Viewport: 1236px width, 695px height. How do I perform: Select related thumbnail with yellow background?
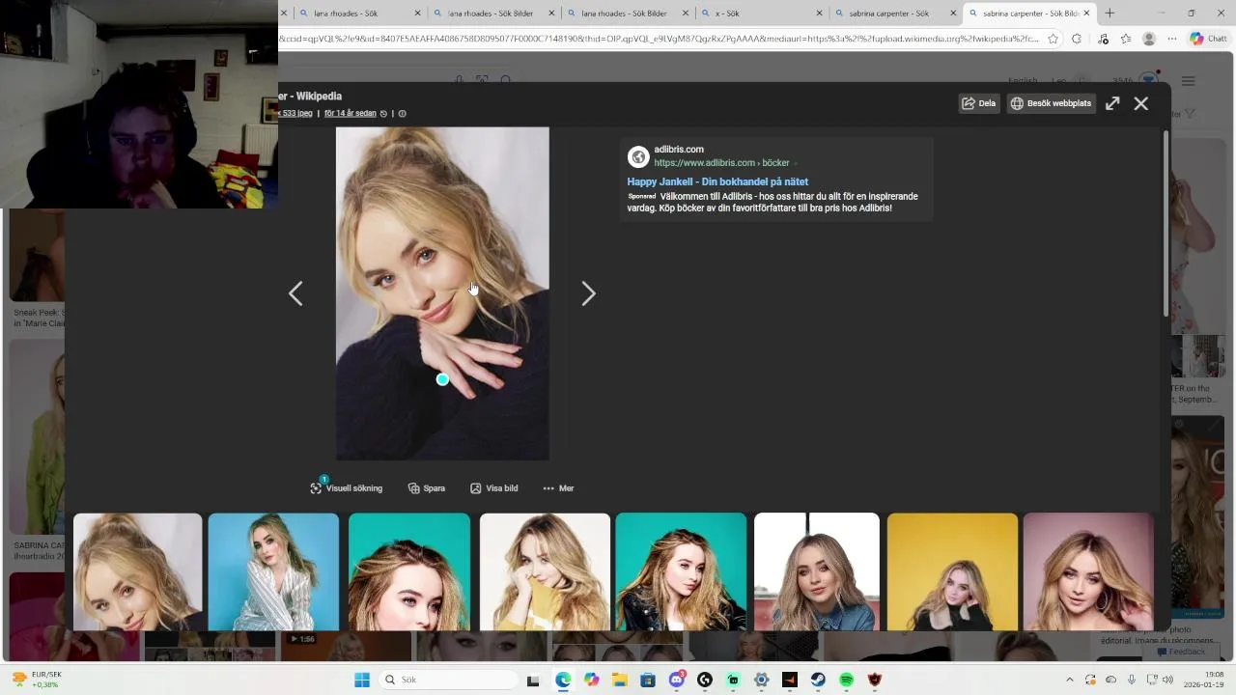tap(952, 571)
